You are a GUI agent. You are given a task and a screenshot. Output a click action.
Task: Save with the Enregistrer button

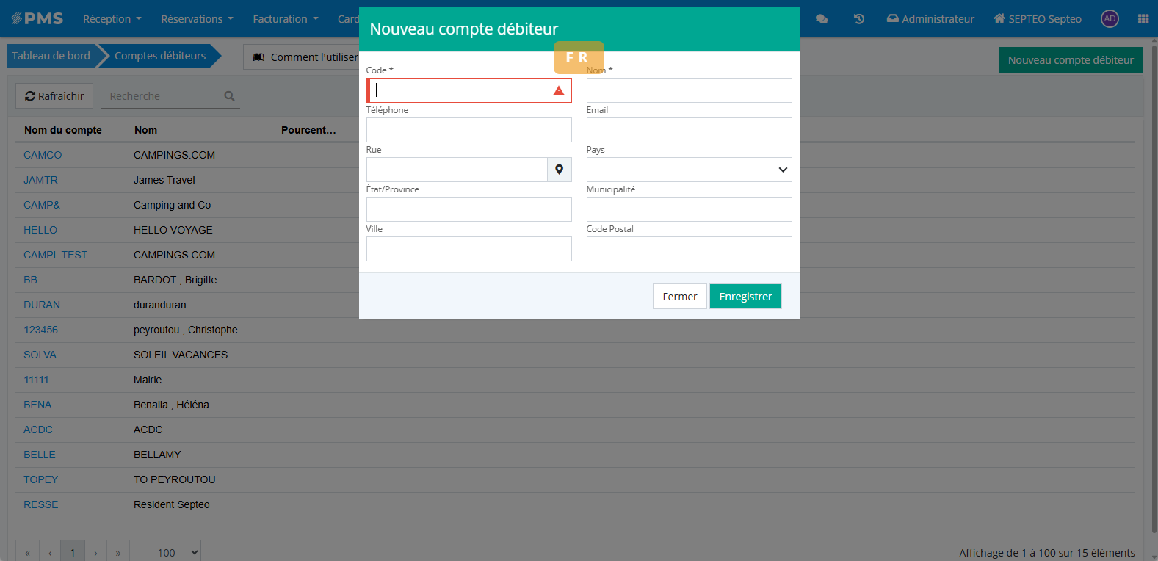tap(745, 297)
